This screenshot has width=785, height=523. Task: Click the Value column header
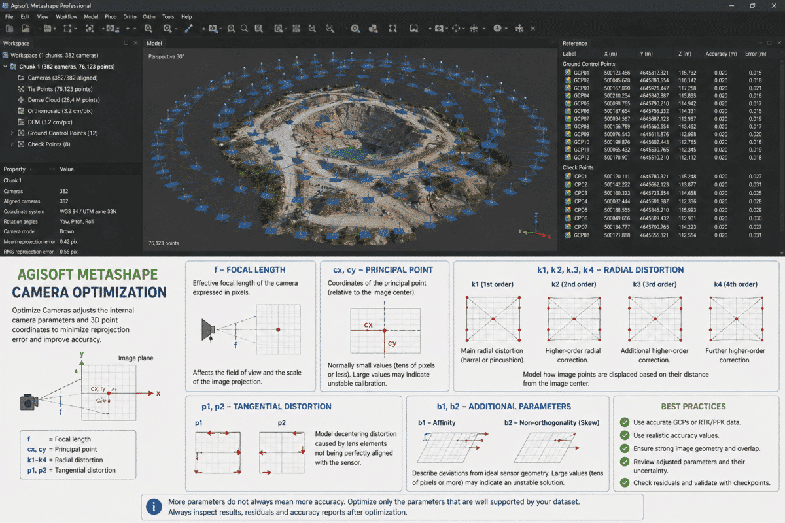(67, 169)
